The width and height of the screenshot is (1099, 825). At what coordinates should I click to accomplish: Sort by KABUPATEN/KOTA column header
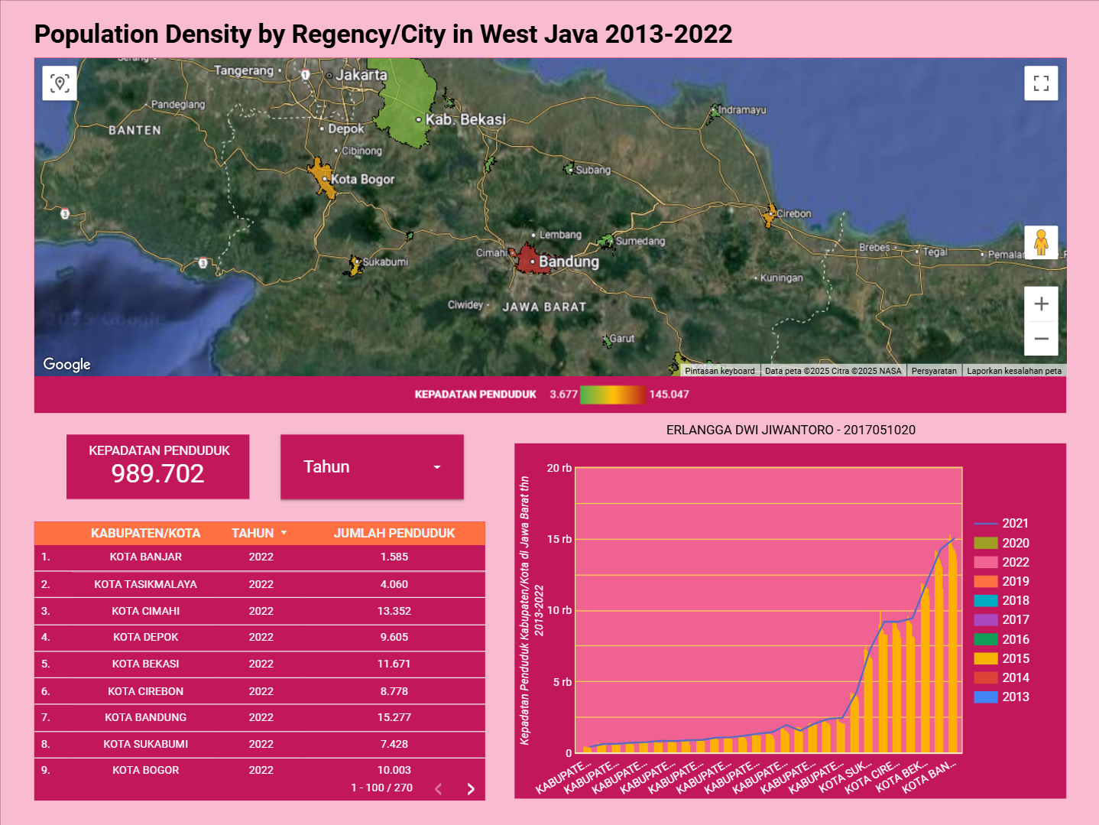(145, 533)
